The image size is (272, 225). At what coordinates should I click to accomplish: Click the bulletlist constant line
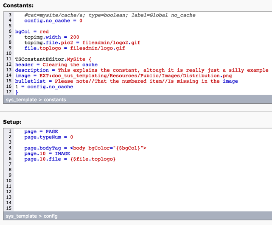coord(126,81)
